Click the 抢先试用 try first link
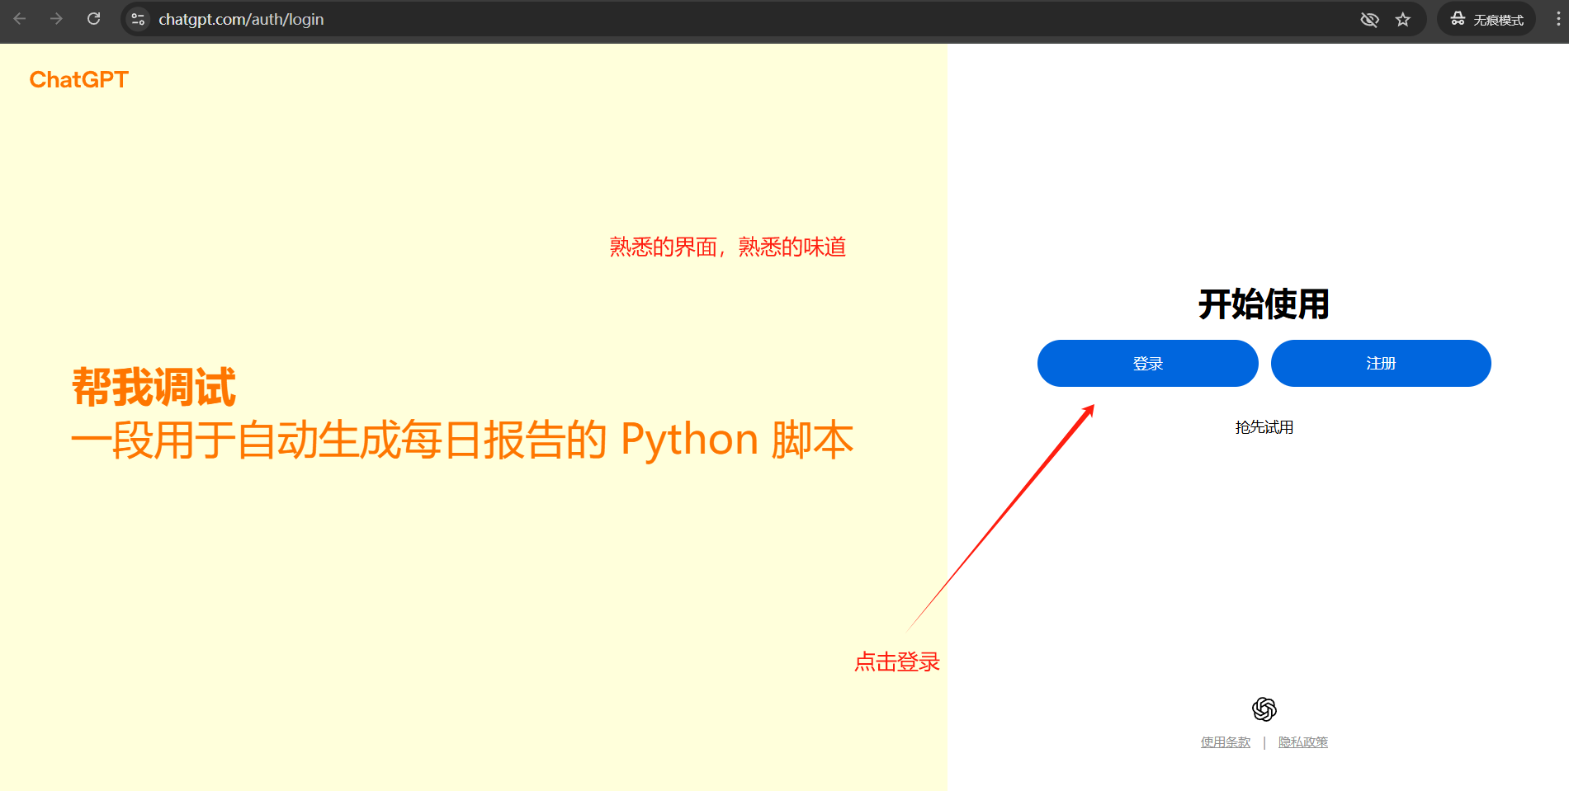Image resolution: width=1569 pixels, height=791 pixels. (x=1264, y=427)
